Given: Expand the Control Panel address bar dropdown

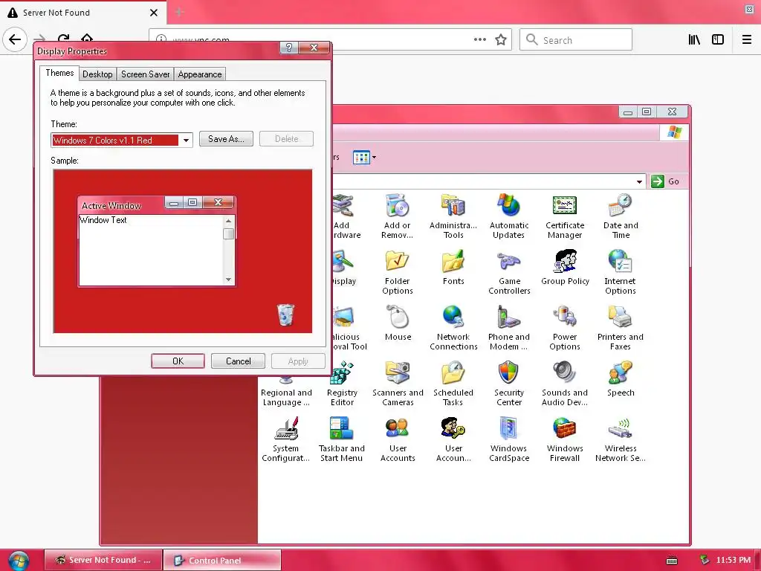Looking at the screenshot, I should tap(639, 181).
